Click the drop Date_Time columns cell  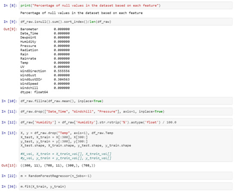pos(126,111)
